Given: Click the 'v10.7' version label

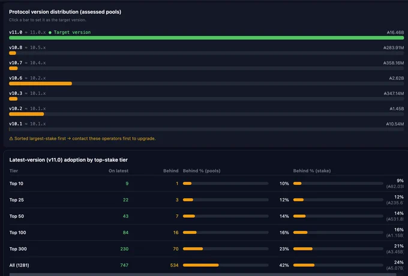Looking at the screenshot, I should tap(16, 62).
